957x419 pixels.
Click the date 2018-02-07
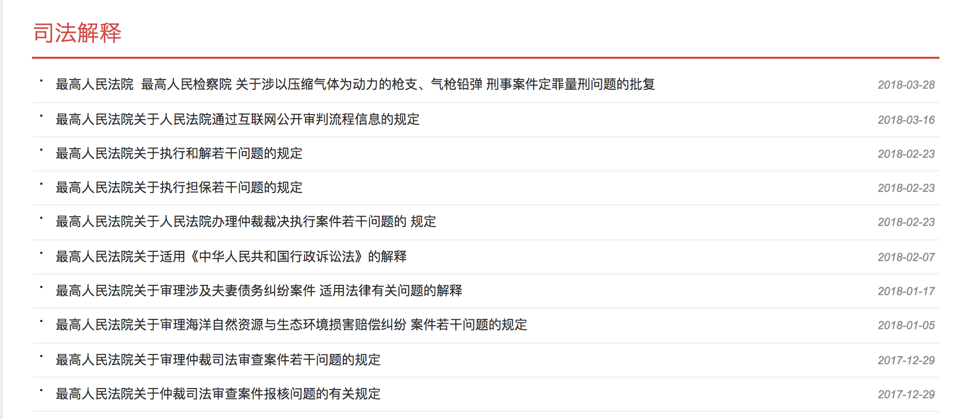pos(906,257)
